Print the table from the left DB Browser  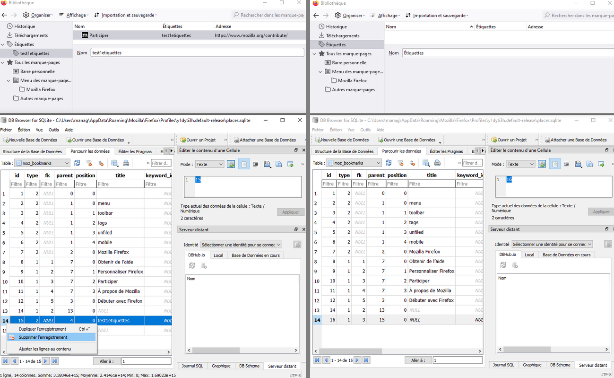[x=126, y=163]
